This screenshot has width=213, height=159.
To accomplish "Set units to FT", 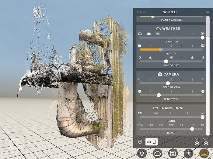I will (187, 113).
